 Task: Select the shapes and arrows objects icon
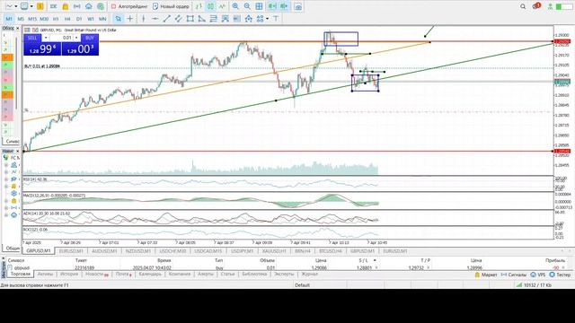click(x=260, y=18)
